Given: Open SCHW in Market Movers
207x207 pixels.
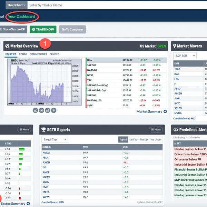Looking at the screenshot, I should 178,108.
